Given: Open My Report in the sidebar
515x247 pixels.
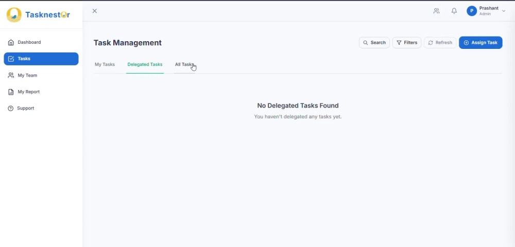Looking at the screenshot, I should click(41, 92).
